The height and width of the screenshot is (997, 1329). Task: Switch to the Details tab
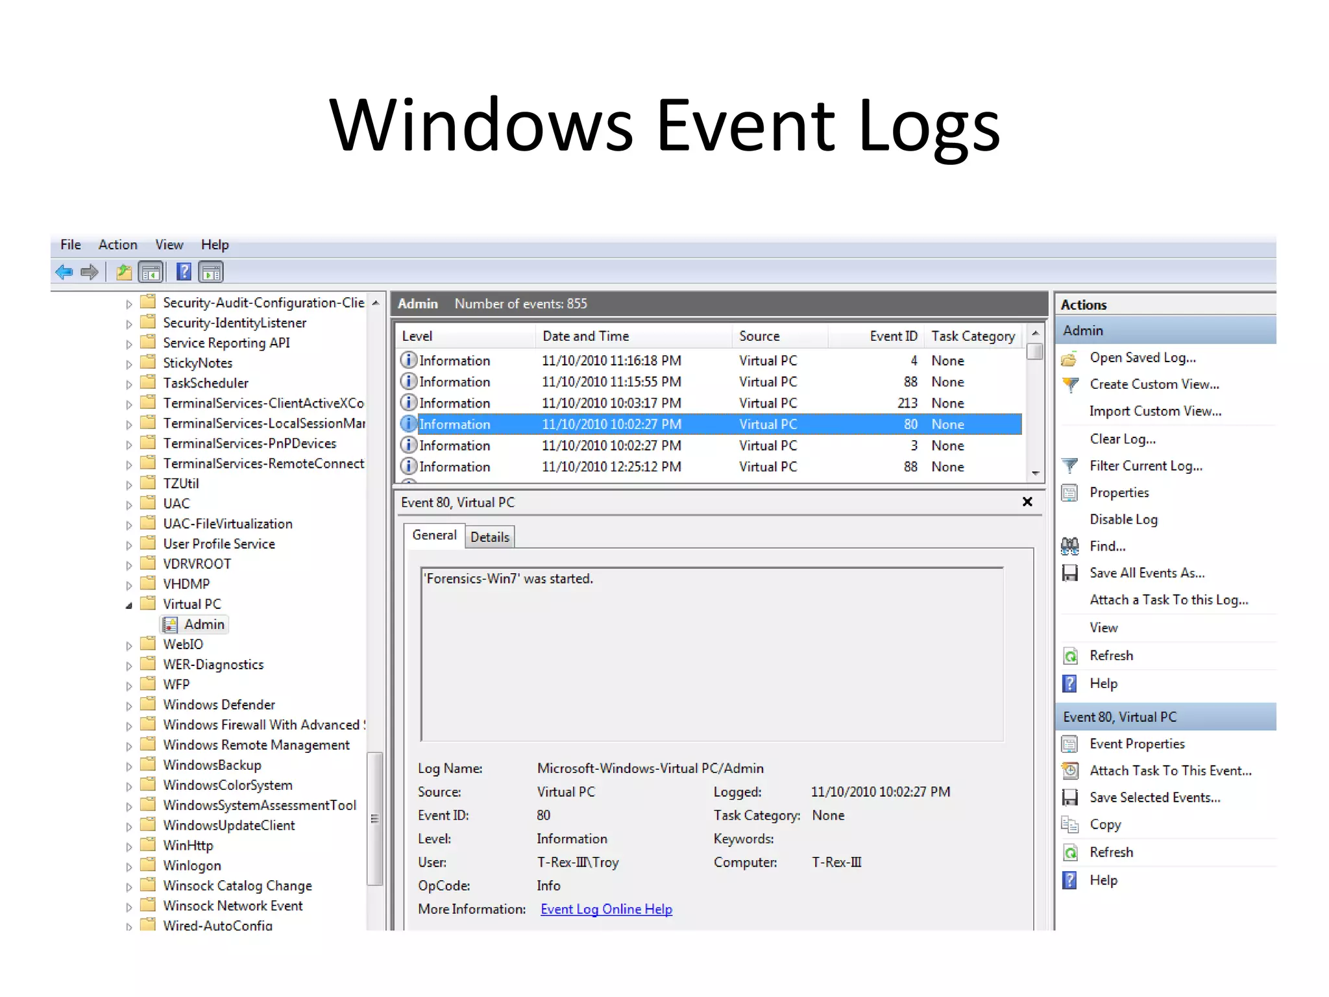tap(490, 537)
